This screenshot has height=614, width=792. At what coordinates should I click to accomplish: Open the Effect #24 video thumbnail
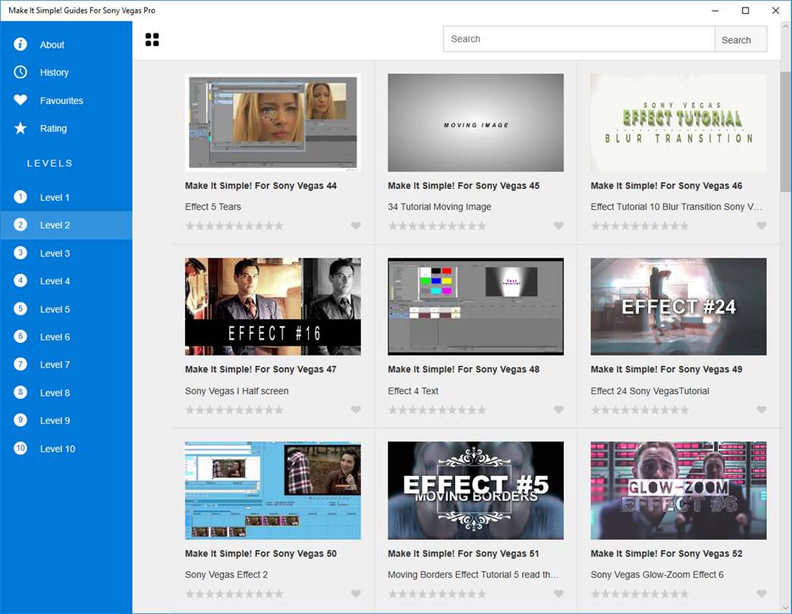[x=678, y=306]
